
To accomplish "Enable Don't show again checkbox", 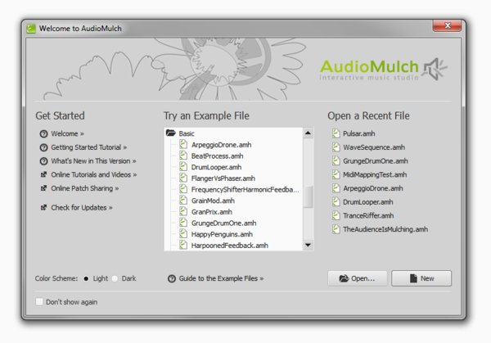I will coord(39,301).
